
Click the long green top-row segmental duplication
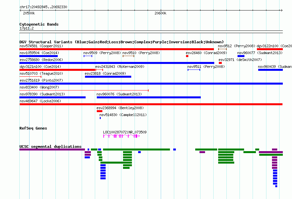tap(136, 149)
